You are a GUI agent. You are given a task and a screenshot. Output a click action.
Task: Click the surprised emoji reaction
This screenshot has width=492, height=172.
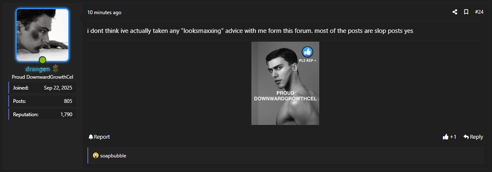tap(96, 156)
